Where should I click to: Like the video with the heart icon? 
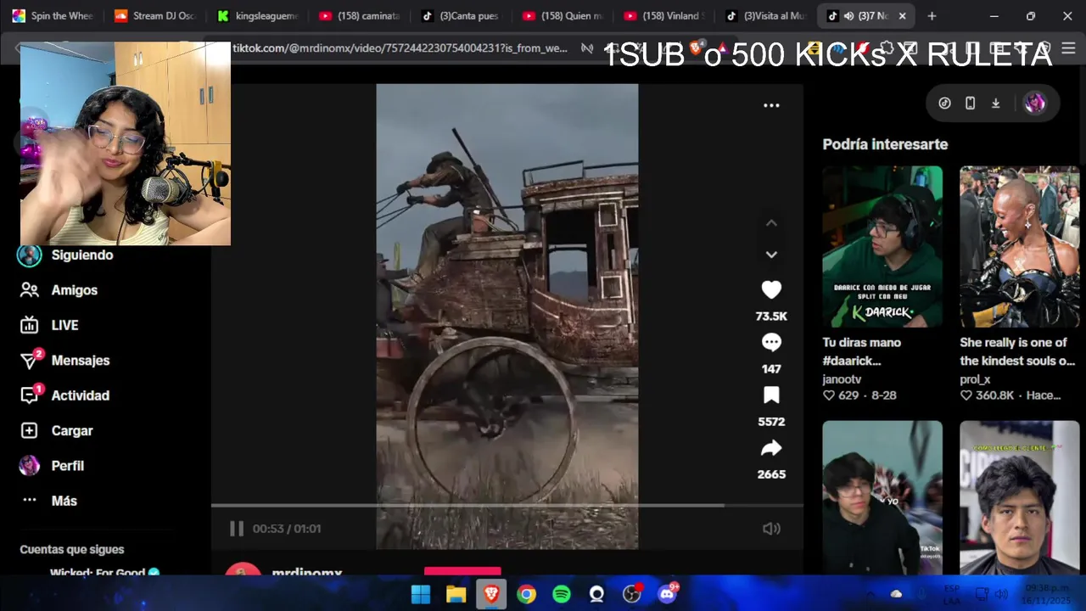[x=771, y=290]
